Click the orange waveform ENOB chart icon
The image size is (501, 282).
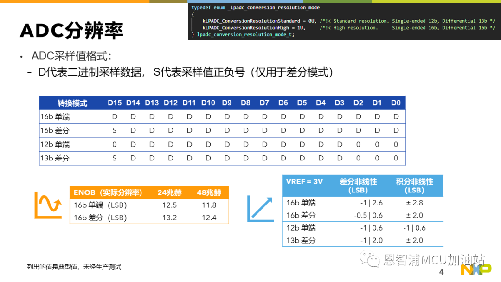point(48,205)
